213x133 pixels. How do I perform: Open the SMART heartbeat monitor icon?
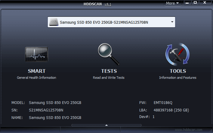click(x=36, y=54)
